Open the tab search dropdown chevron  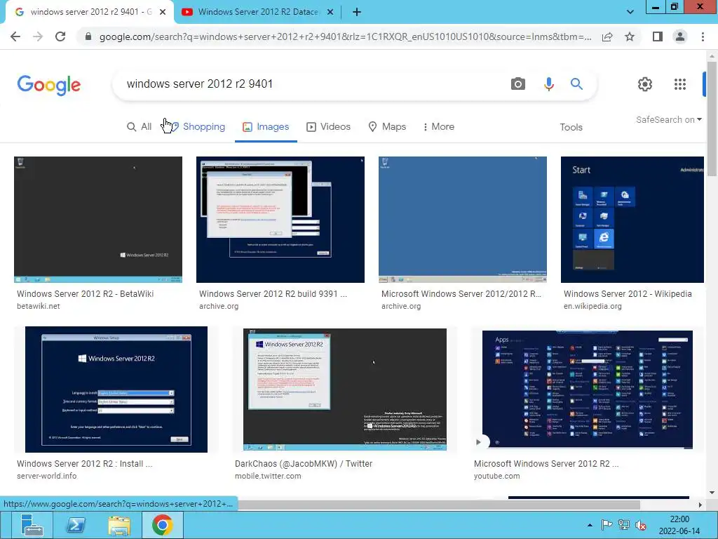(630, 12)
